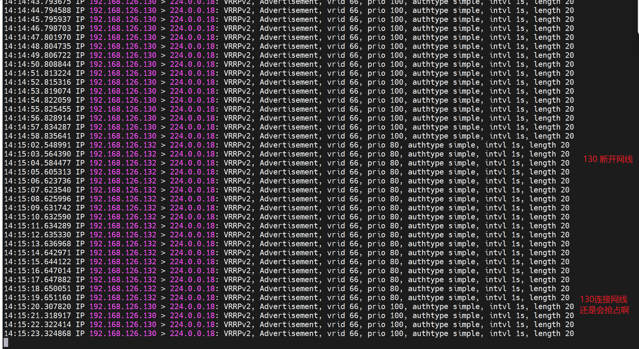Screen dimensions: 639x349
Task: Click 'intvl 1s' on the 14:15:16 line
Action: click(x=502, y=271)
